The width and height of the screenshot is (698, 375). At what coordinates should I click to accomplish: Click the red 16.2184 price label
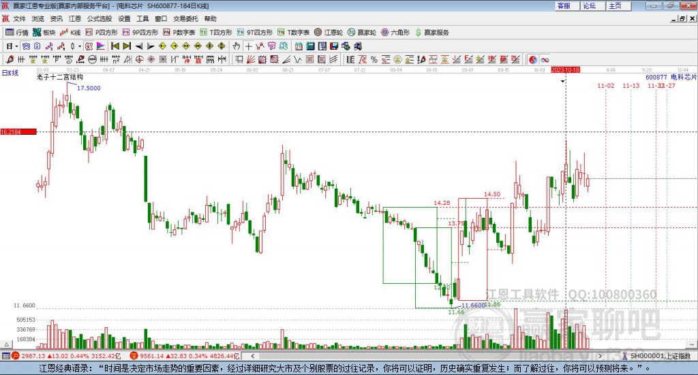click(18, 131)
